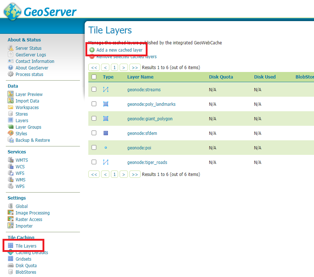Click the GeoServer logo icon
Viewport: 314px width, 277px height.
13,11
